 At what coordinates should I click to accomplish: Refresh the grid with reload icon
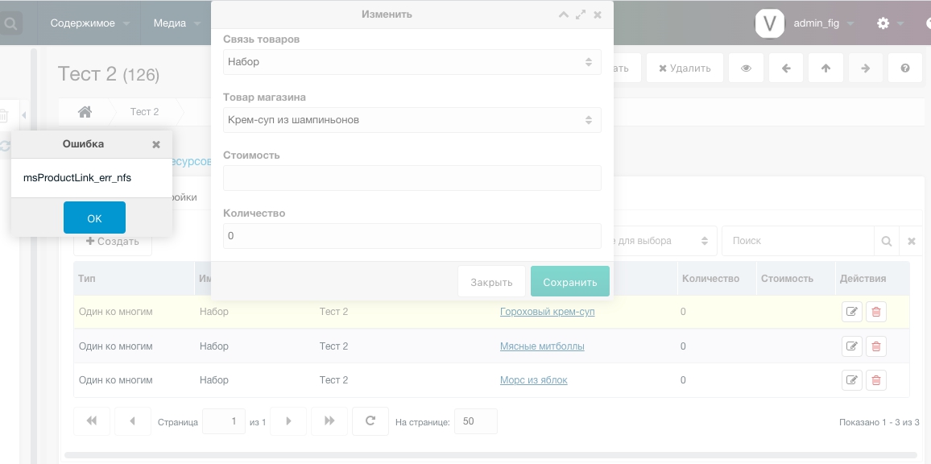[370, 420]
